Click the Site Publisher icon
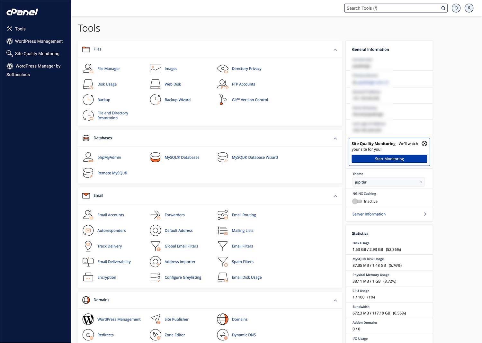Screen dimensions: 482x343 (155, 319)
